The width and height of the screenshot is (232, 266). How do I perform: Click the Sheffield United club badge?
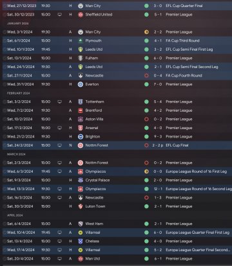[x=81, y=15]
